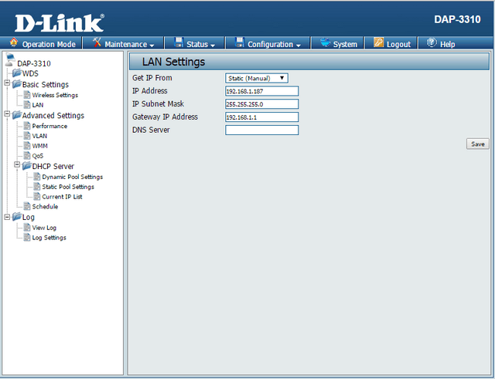Click the DHCP Server folder icon

click(27, 166)
